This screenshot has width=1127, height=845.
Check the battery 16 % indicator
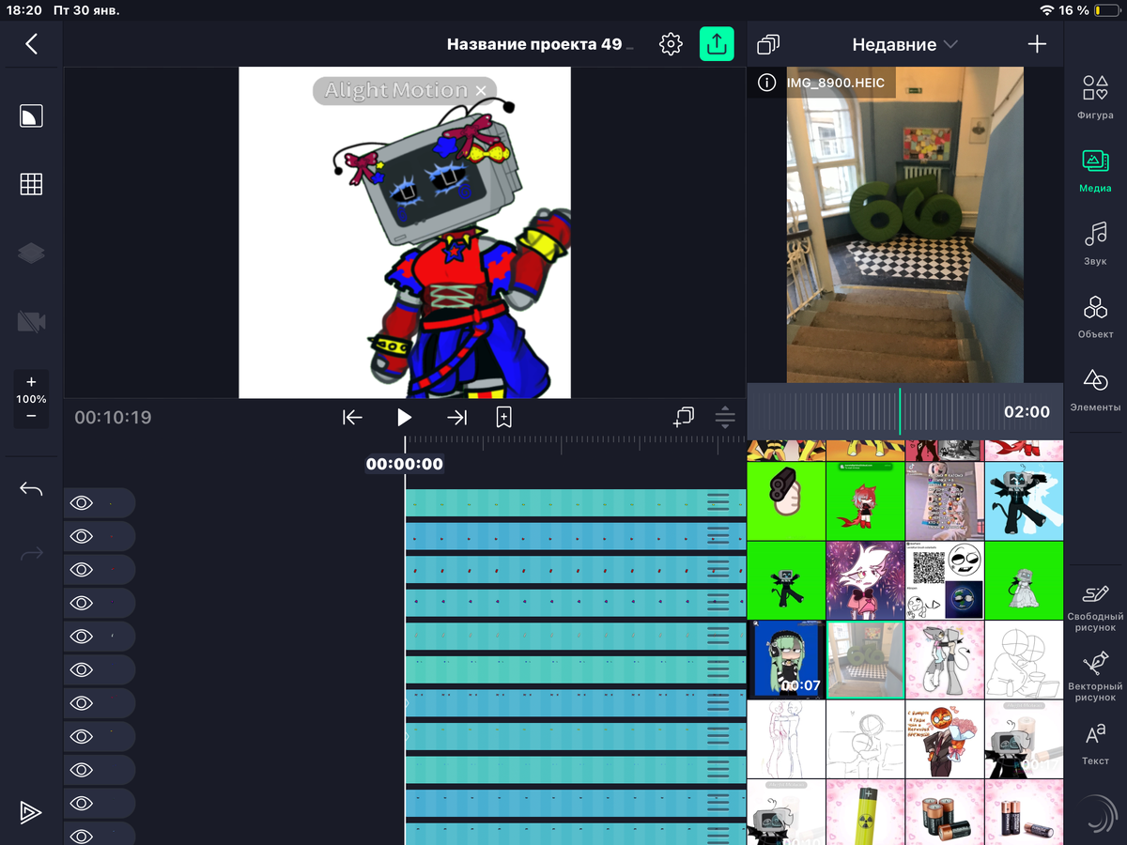click(1089, 10)
